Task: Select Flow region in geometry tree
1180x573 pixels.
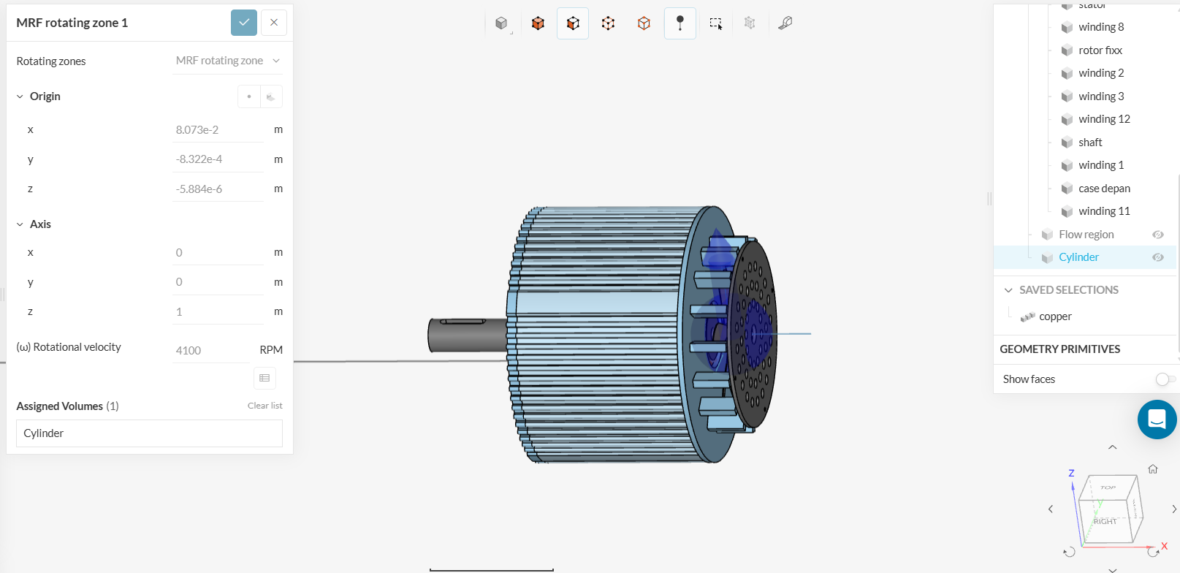Action: pyautogui.click(x=1086, y=235)
